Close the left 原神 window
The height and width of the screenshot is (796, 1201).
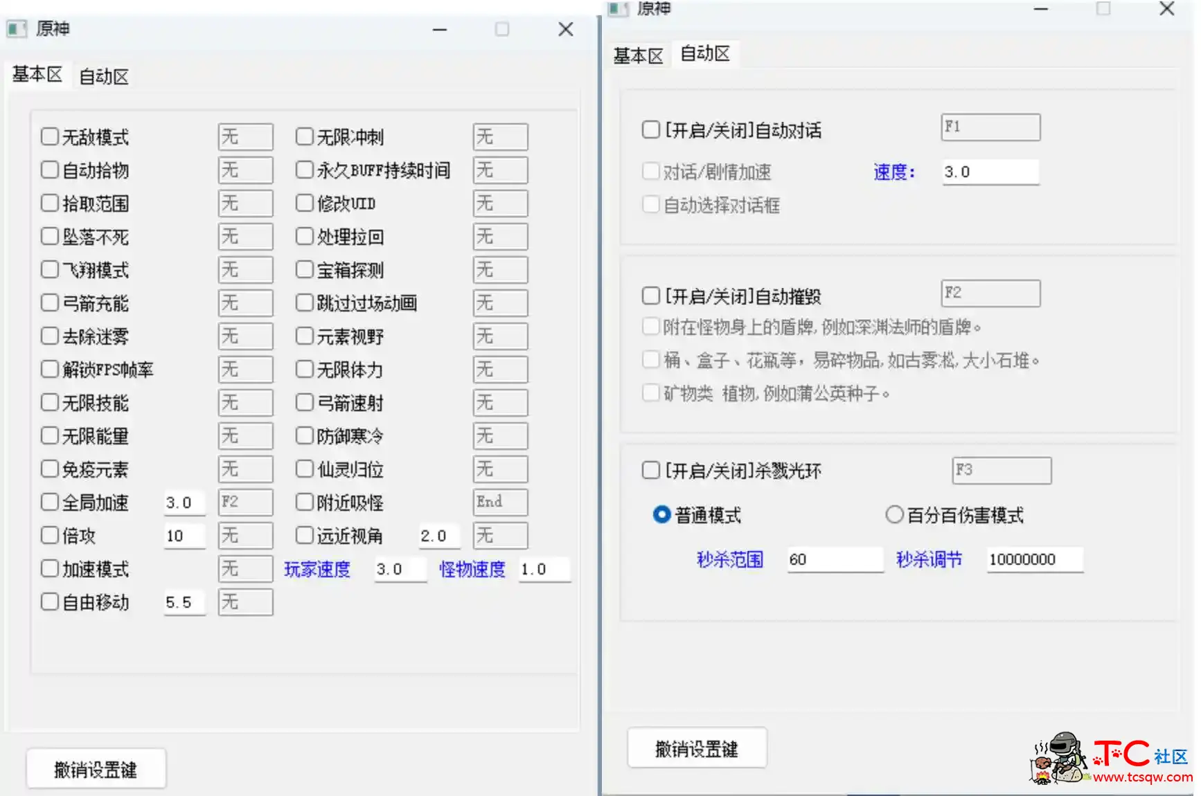tap(566, 29)
